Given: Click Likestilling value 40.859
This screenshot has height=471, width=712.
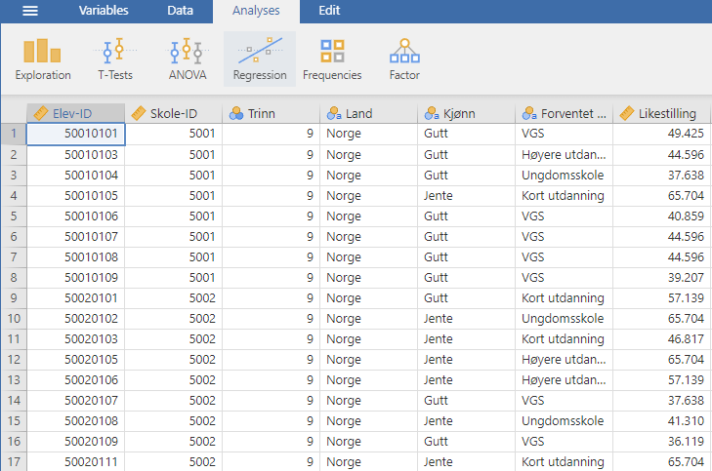Looking at the screenshot, I should click(x=661, y=216).
